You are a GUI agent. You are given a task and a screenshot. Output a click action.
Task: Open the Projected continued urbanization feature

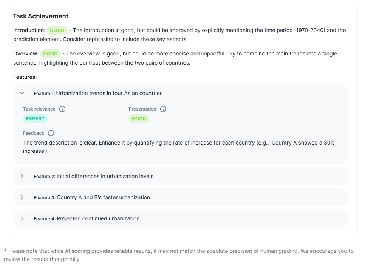(x=98, y=218)
